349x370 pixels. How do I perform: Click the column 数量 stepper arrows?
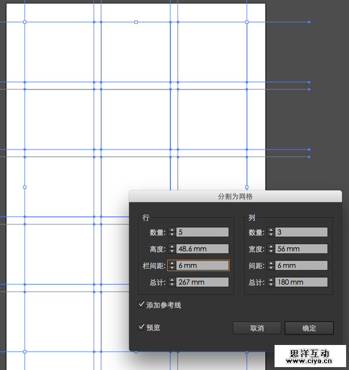pos(270,232)
